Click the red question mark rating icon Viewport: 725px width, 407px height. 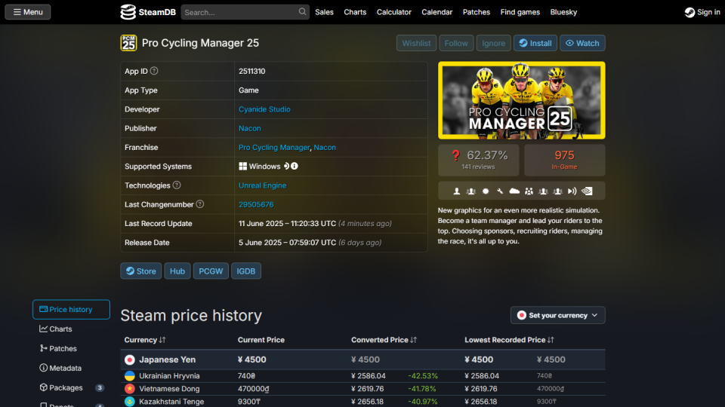(x=455, y=156)
